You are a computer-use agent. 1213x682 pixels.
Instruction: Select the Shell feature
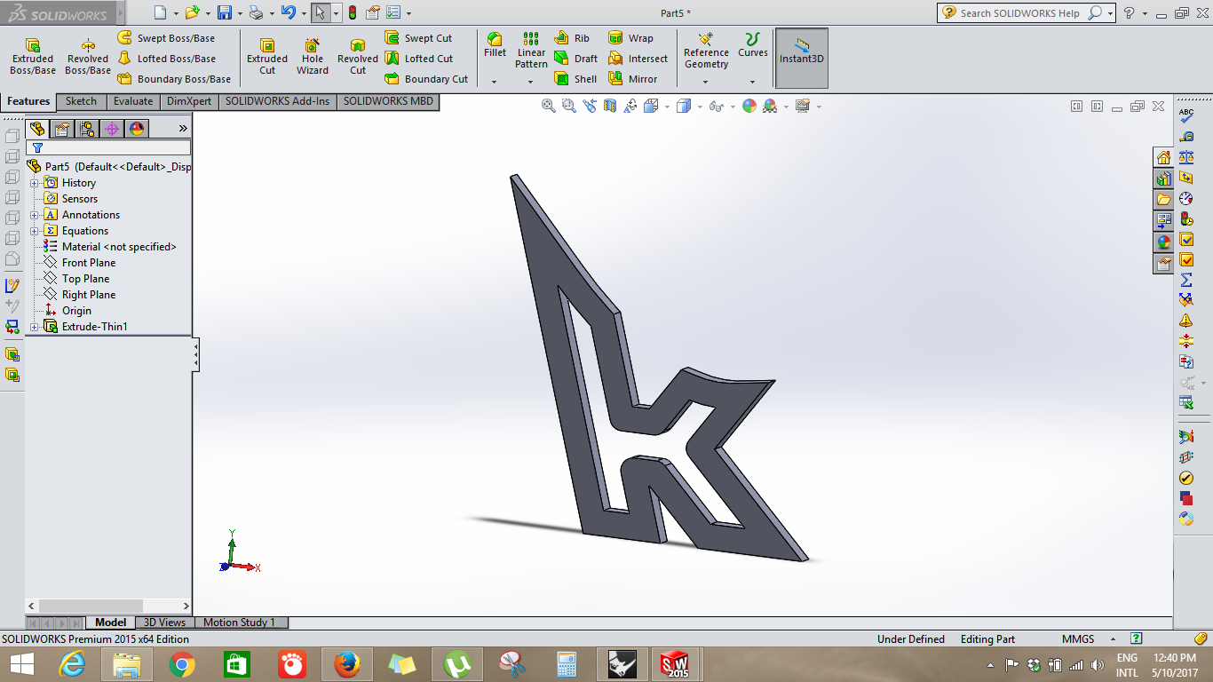pos(575,79)
